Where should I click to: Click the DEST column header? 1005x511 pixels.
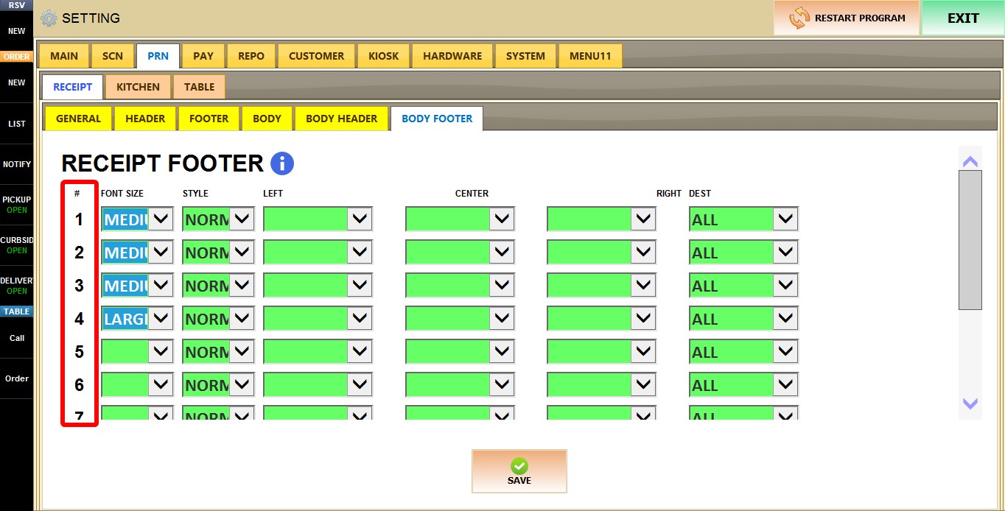700,194
